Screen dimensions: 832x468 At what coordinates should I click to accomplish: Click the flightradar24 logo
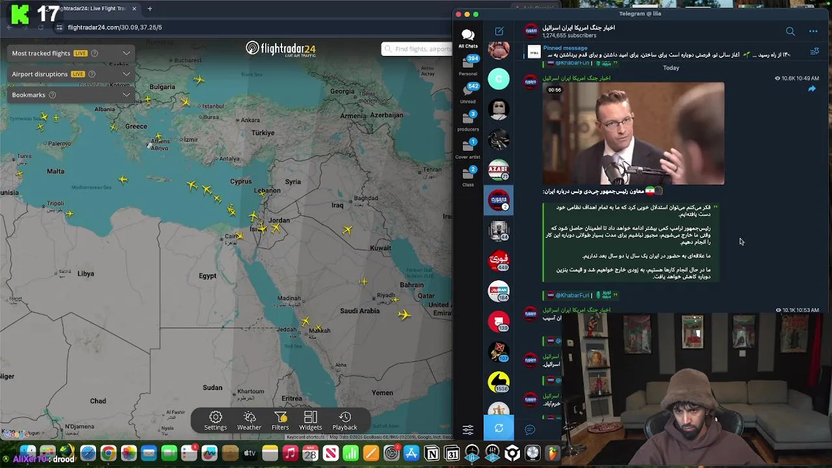click(x=281, y=49)
